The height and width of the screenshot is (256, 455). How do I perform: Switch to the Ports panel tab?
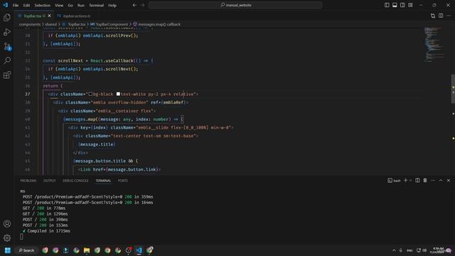[x=123, y=181]
